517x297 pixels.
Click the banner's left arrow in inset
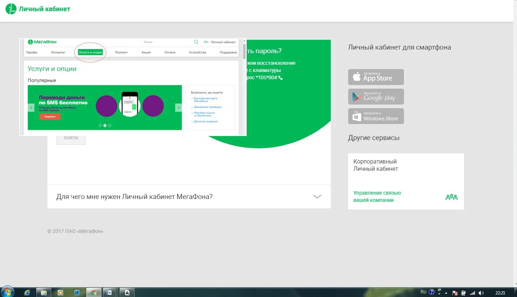[x=31, y=108]
